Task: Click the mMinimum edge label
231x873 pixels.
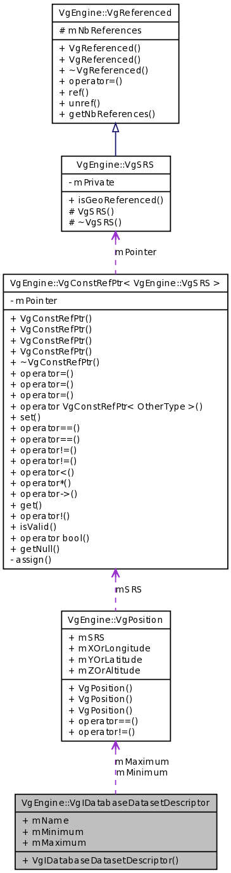Action: (141, 773)
